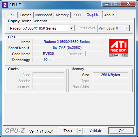The height and width of the screenshot is (137, 138).
Task: Click the Code Name value RV530
Action: 48,54
